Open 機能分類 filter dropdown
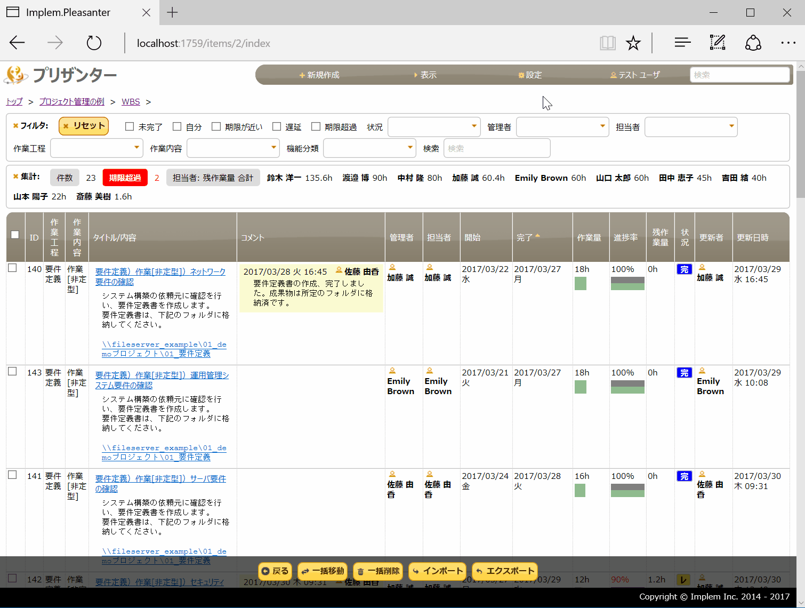 coord(369,148)
